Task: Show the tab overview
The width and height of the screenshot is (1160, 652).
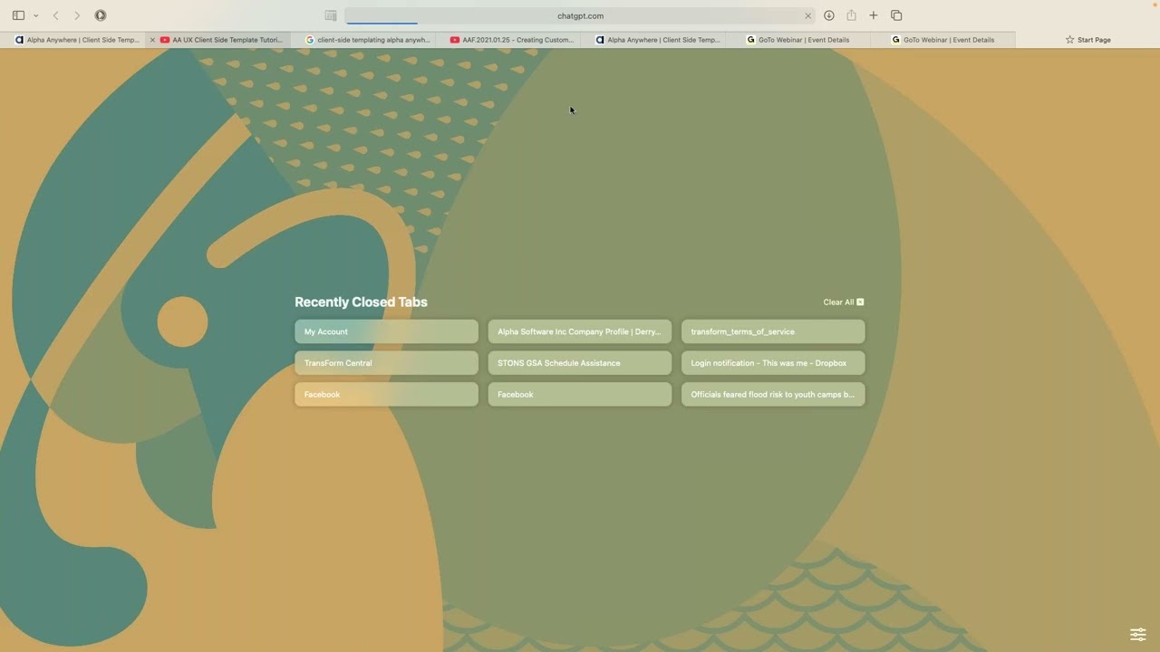Action: point(896,15)
